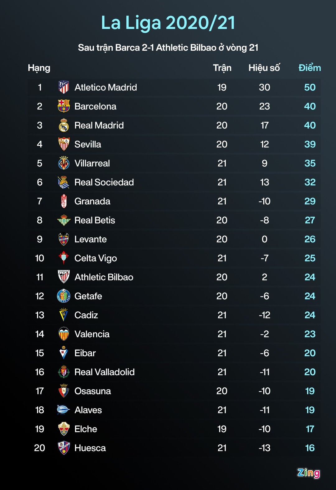This screenshot has width=336, height=490.
Task: Click the Granada team name
Action: click(92, 201)
